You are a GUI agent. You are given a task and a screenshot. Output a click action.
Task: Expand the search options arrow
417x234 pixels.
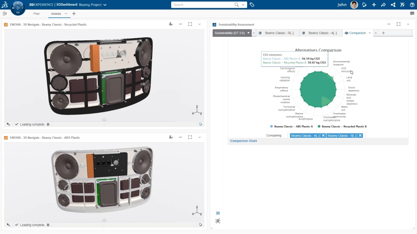(243, 5)
